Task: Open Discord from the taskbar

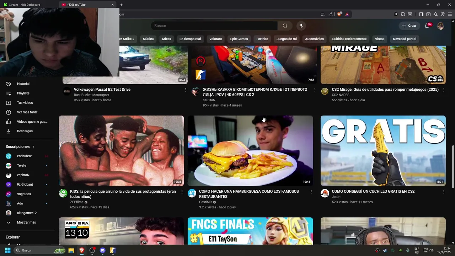Action: (x=103, y=250)
